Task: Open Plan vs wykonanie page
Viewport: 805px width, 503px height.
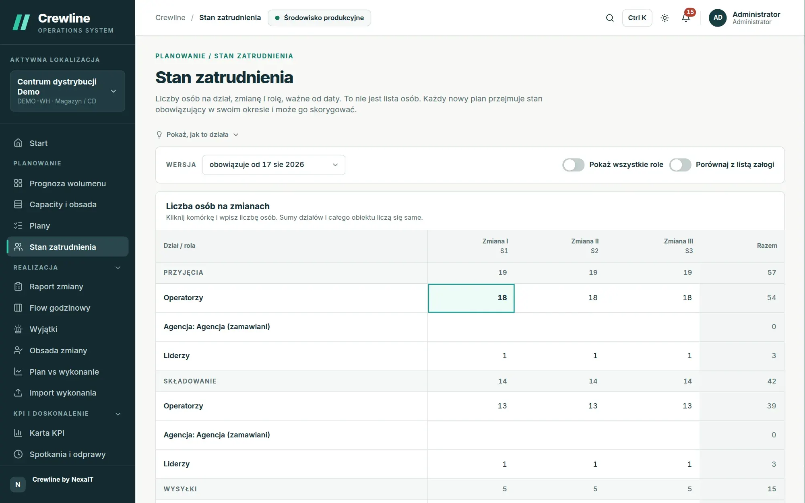Action: click(x=68, y=372)
